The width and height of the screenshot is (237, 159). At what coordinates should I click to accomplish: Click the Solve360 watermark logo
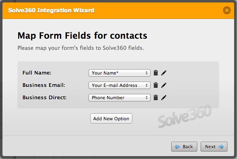(185, 116)
